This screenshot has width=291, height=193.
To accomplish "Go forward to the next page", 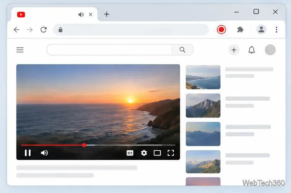I will tap(30, 30).
